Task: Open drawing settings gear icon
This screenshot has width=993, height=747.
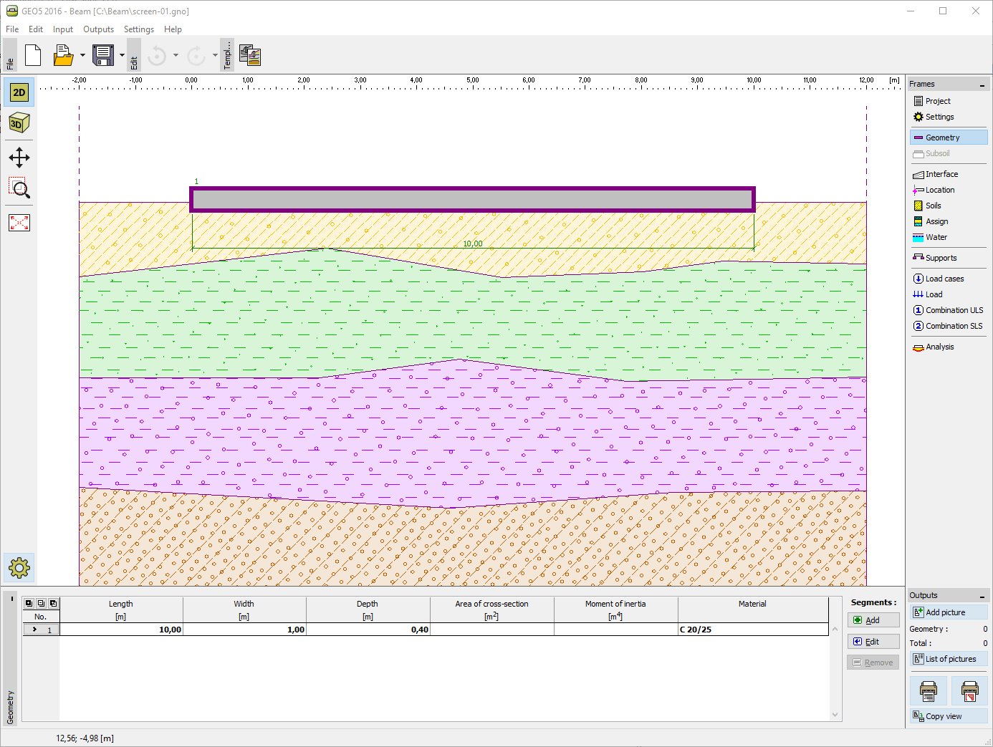Action: 19,568
